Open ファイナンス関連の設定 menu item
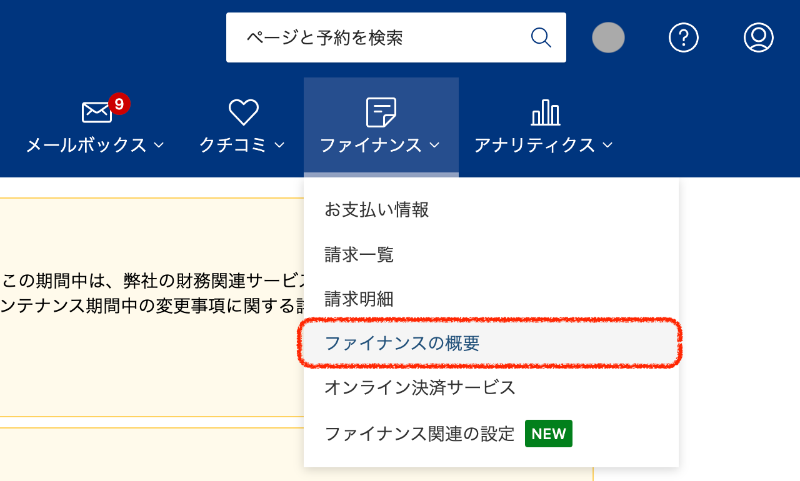 (419, 434)
